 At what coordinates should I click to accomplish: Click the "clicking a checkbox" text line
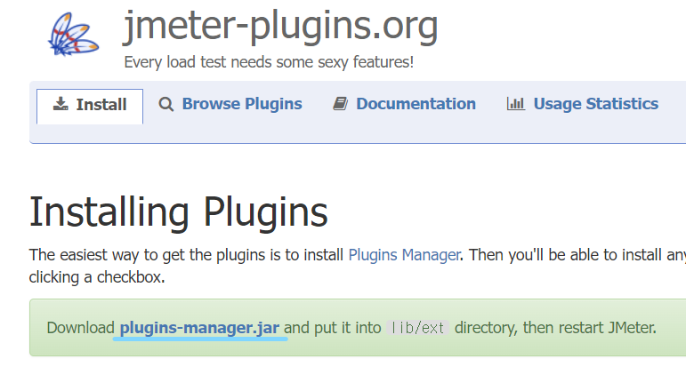[x=97, y=276]
